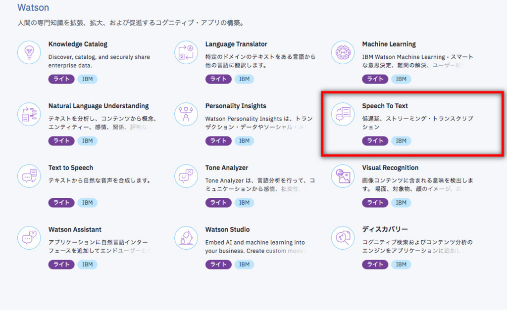The width and height of the screenshot is (507, 310).
Task: Click the Watson Assistant chat icon
Action: coord(29,238)
